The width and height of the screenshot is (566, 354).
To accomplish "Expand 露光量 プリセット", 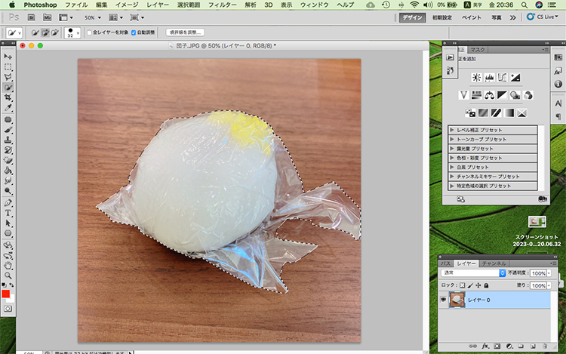I will [x=451, y=149].
